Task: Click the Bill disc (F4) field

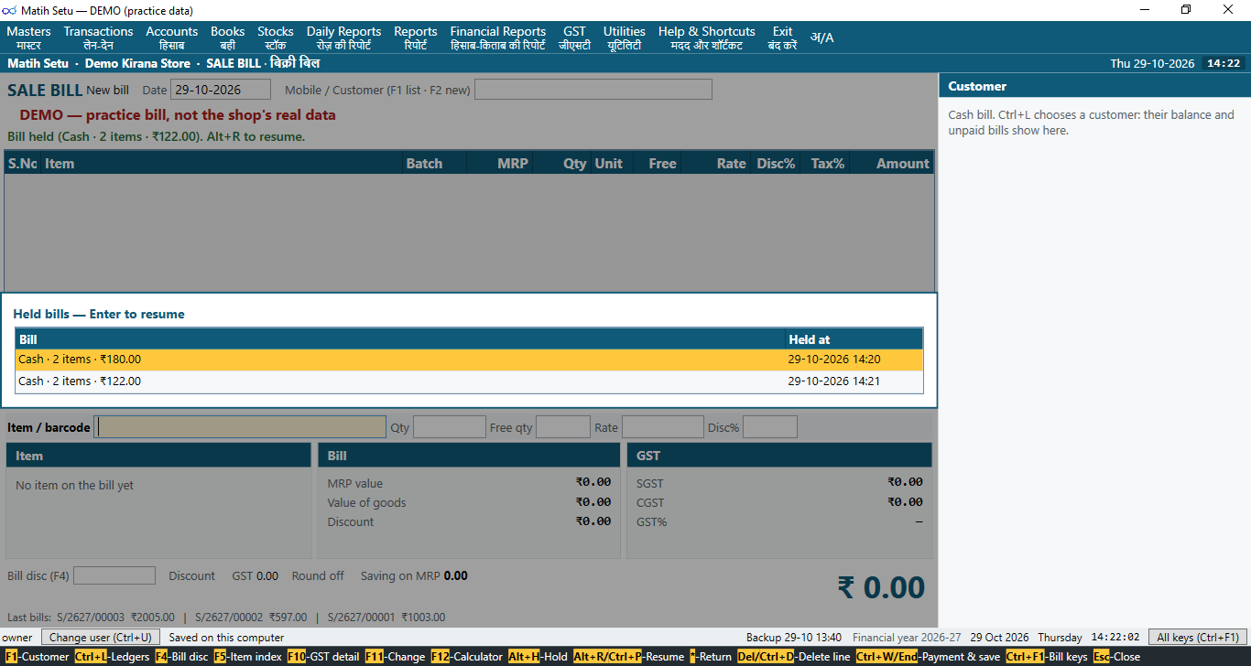Action: (x=114, y=575)
